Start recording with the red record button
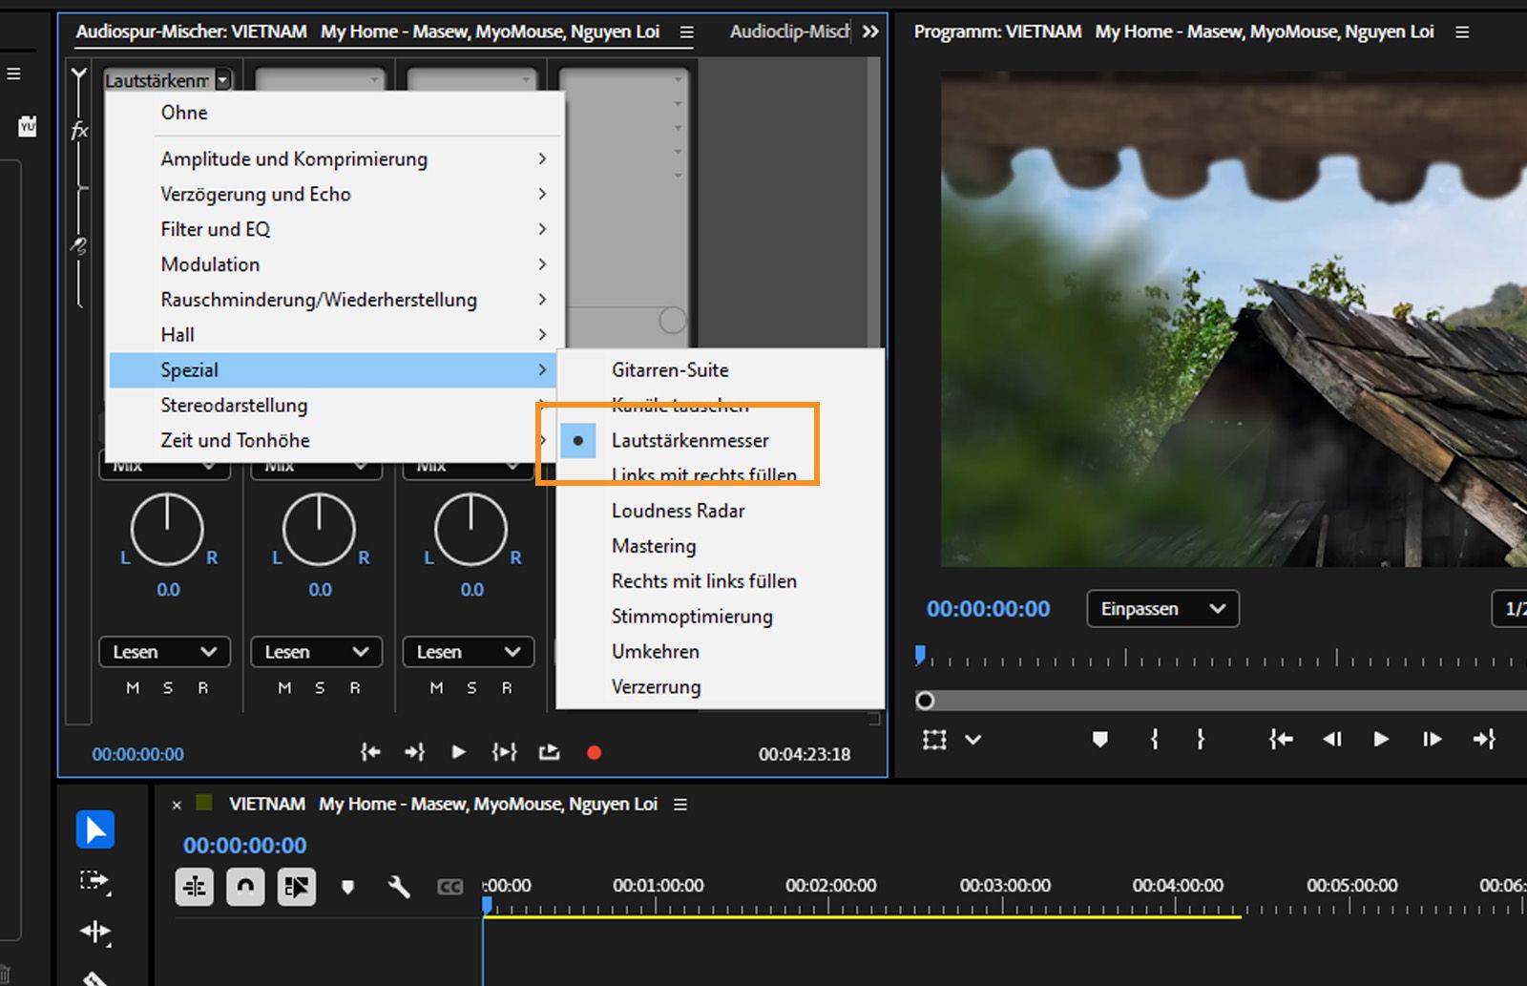Image resolution: width=1527 pixels, height=986 pixels. 594,753
